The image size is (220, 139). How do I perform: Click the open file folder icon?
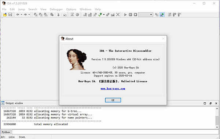(5, 15)
